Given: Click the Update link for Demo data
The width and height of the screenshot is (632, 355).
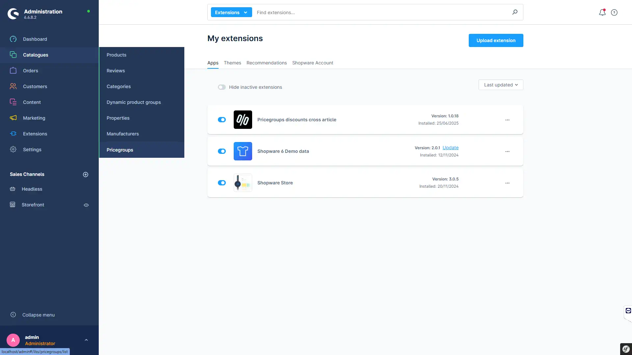Looking at the screenshot, I should point(450,148).
